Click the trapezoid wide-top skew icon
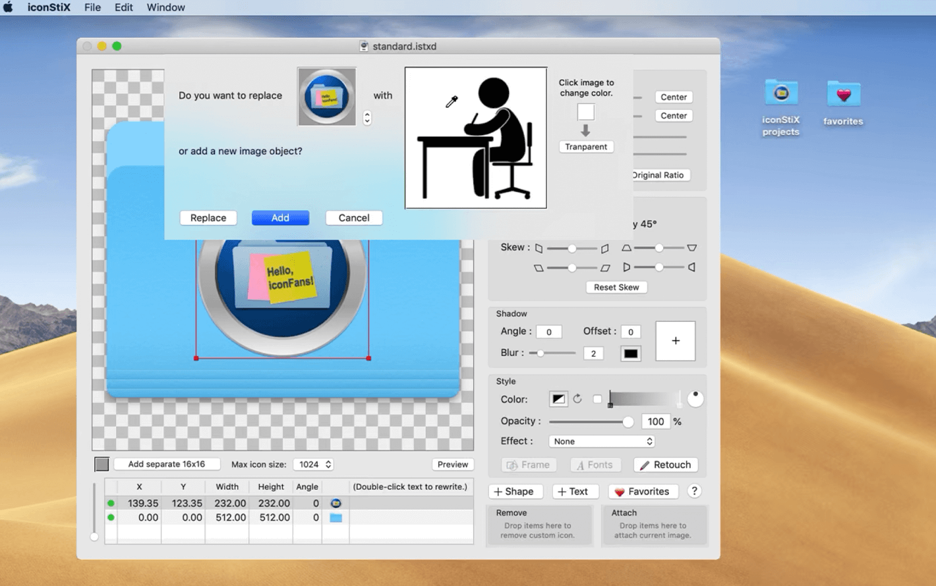Screen dimensions: 936x586 click(x=691, y=248)
